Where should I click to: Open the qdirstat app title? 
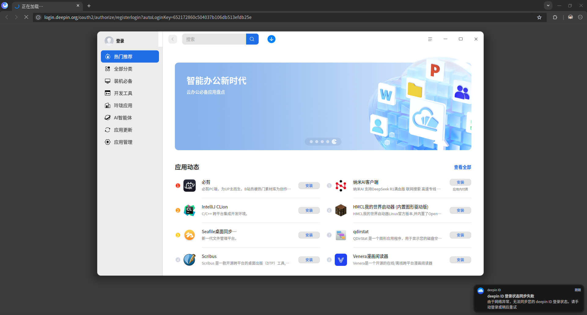pyautogui.click(x=361, y=232)
